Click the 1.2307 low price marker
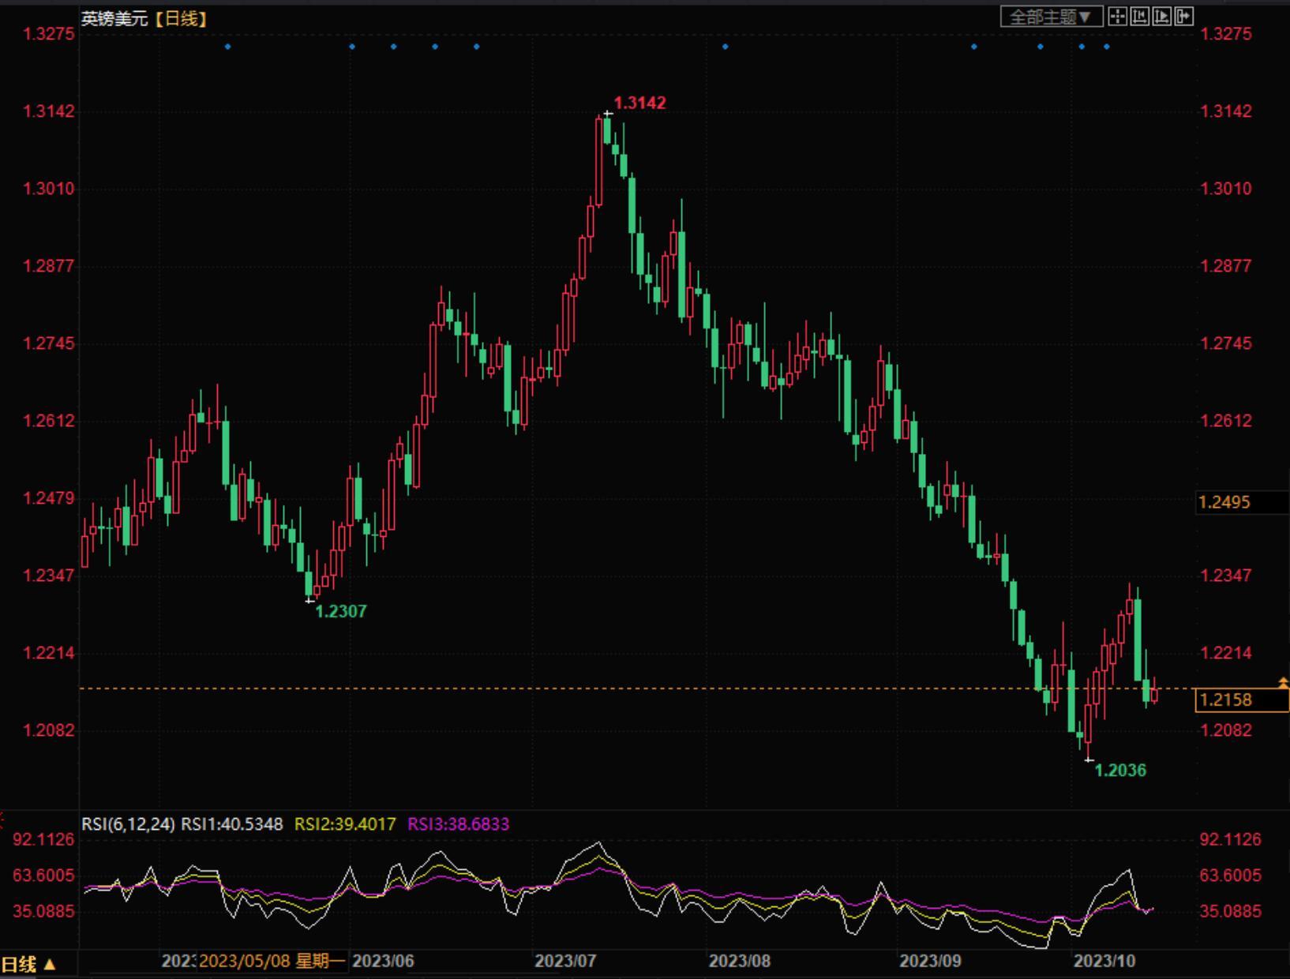The width and height of the screenshot is (1290, 979). (341, 611)
